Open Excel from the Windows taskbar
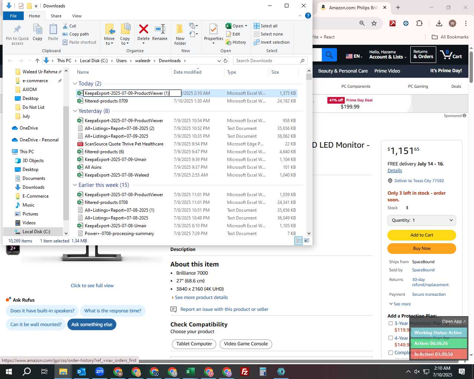Screen dimensions: 474x379 click(190, 372)
